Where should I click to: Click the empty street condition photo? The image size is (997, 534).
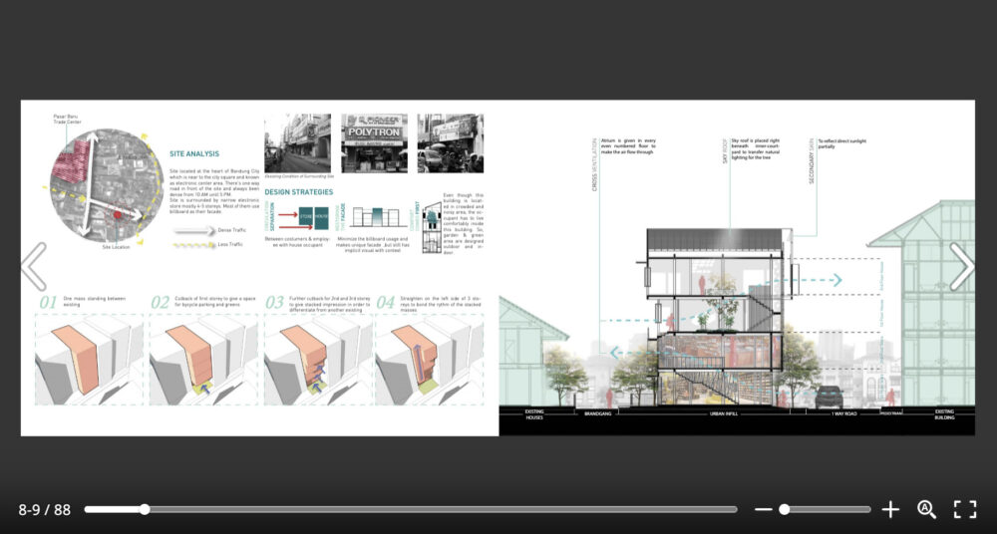coord(297,143)
